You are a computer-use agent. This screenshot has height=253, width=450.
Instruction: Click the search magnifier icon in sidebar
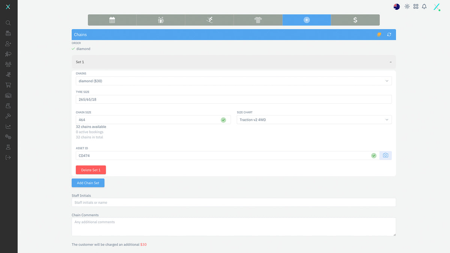(x=8, y=23)
